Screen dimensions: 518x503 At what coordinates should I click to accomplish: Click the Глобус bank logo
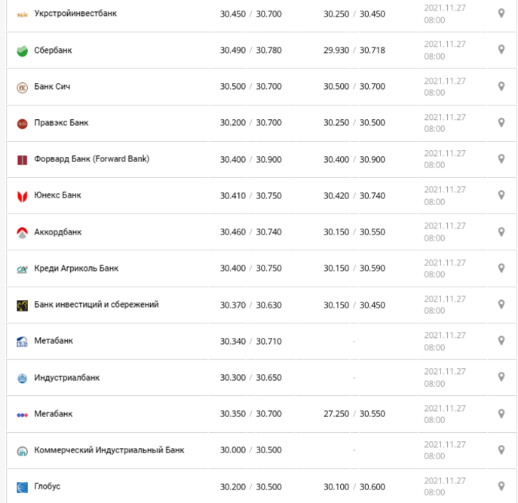coord(22,487)
